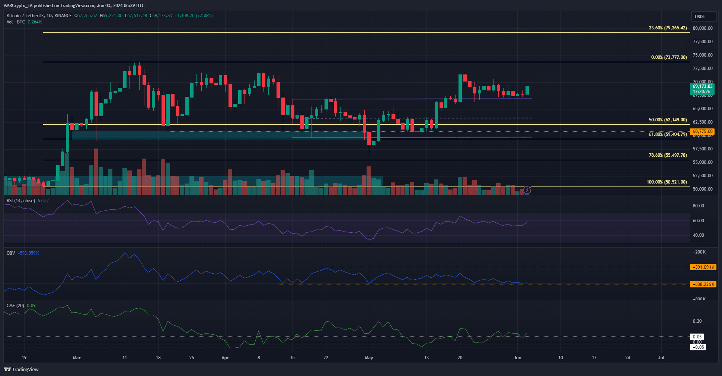Click the CMF value 0.09

[x=31, y=306]
